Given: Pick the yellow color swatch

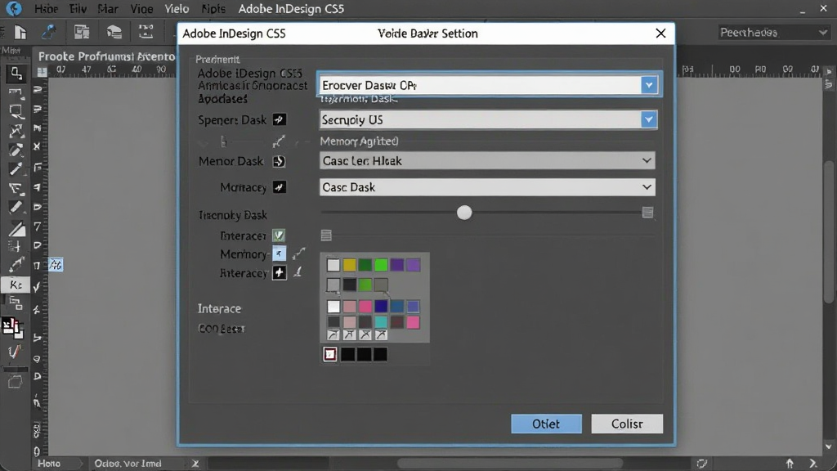Looking at the screenshot, I should point(349,264).
